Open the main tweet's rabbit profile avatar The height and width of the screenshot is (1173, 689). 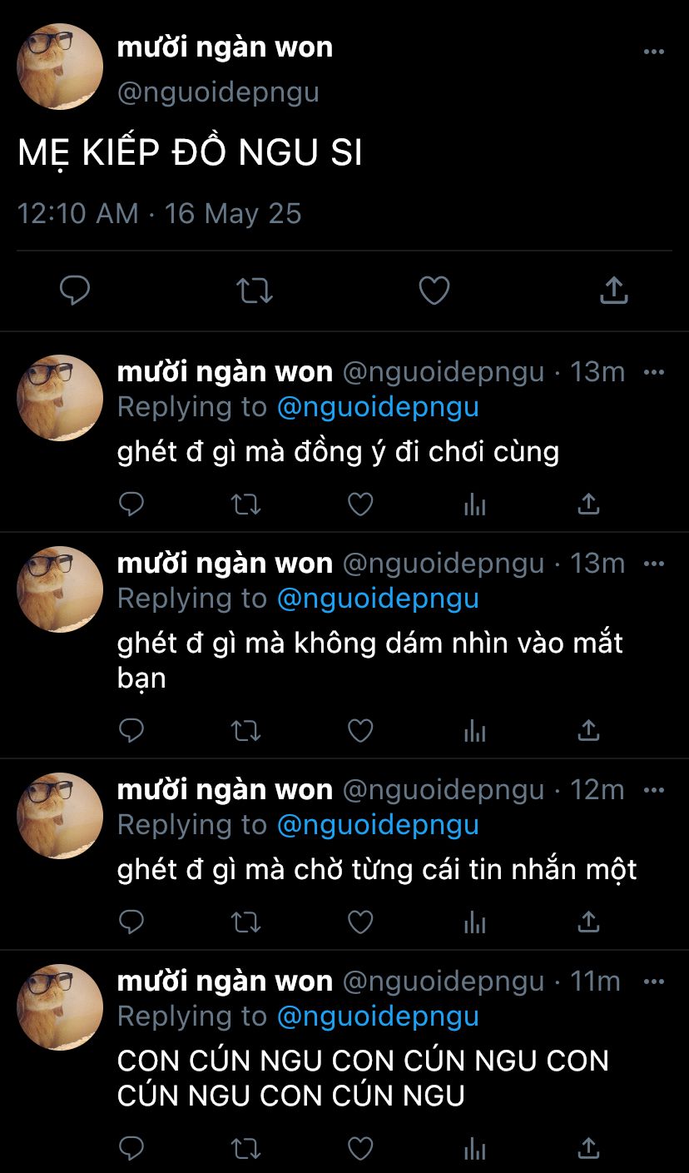tap(60, 67)
